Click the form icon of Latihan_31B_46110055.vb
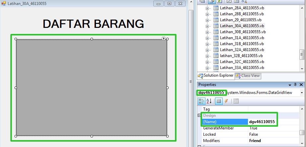Image resolution: width=306 pixels, height=147 pixels. (216, 44)
